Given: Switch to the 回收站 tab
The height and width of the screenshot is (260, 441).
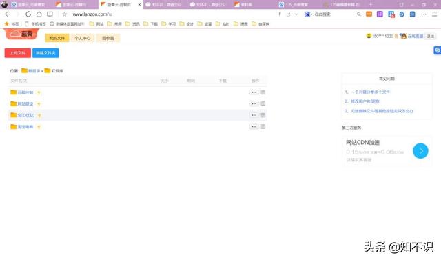Looking at the screenshot, I should [x=108, y=38].
